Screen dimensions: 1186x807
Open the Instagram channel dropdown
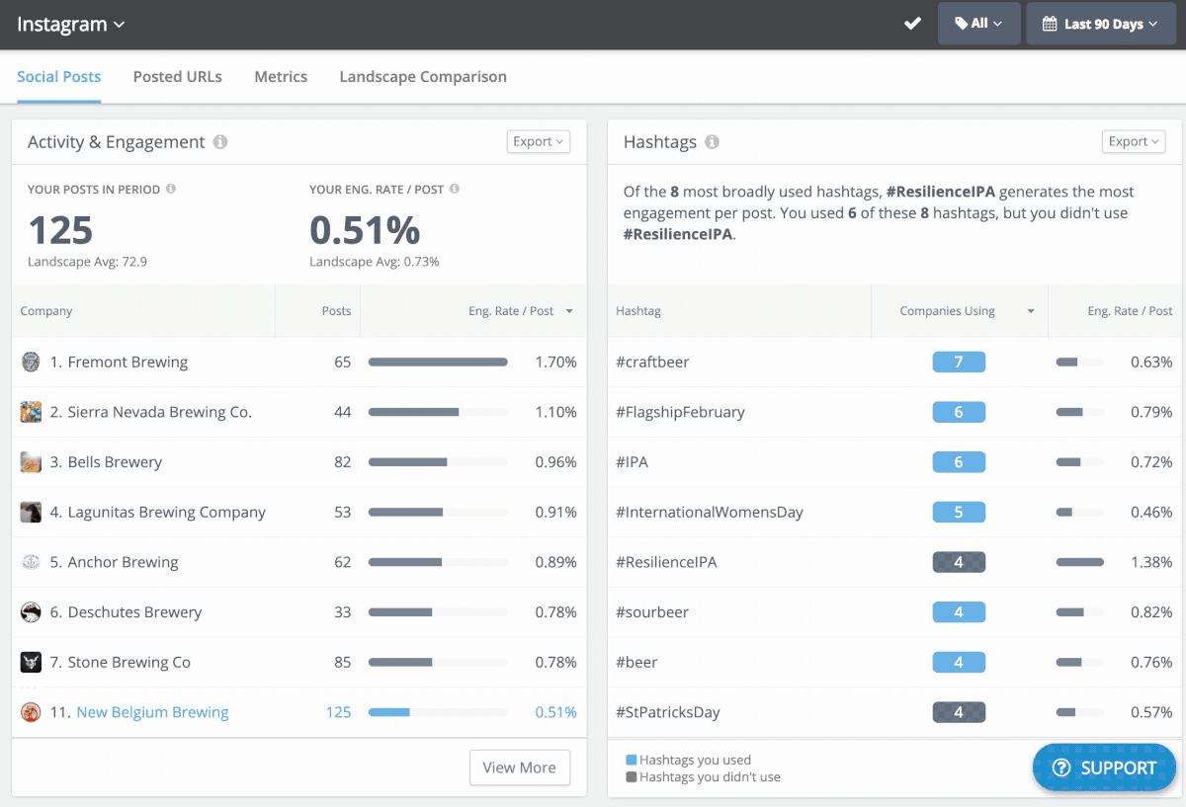click(70, 25)
